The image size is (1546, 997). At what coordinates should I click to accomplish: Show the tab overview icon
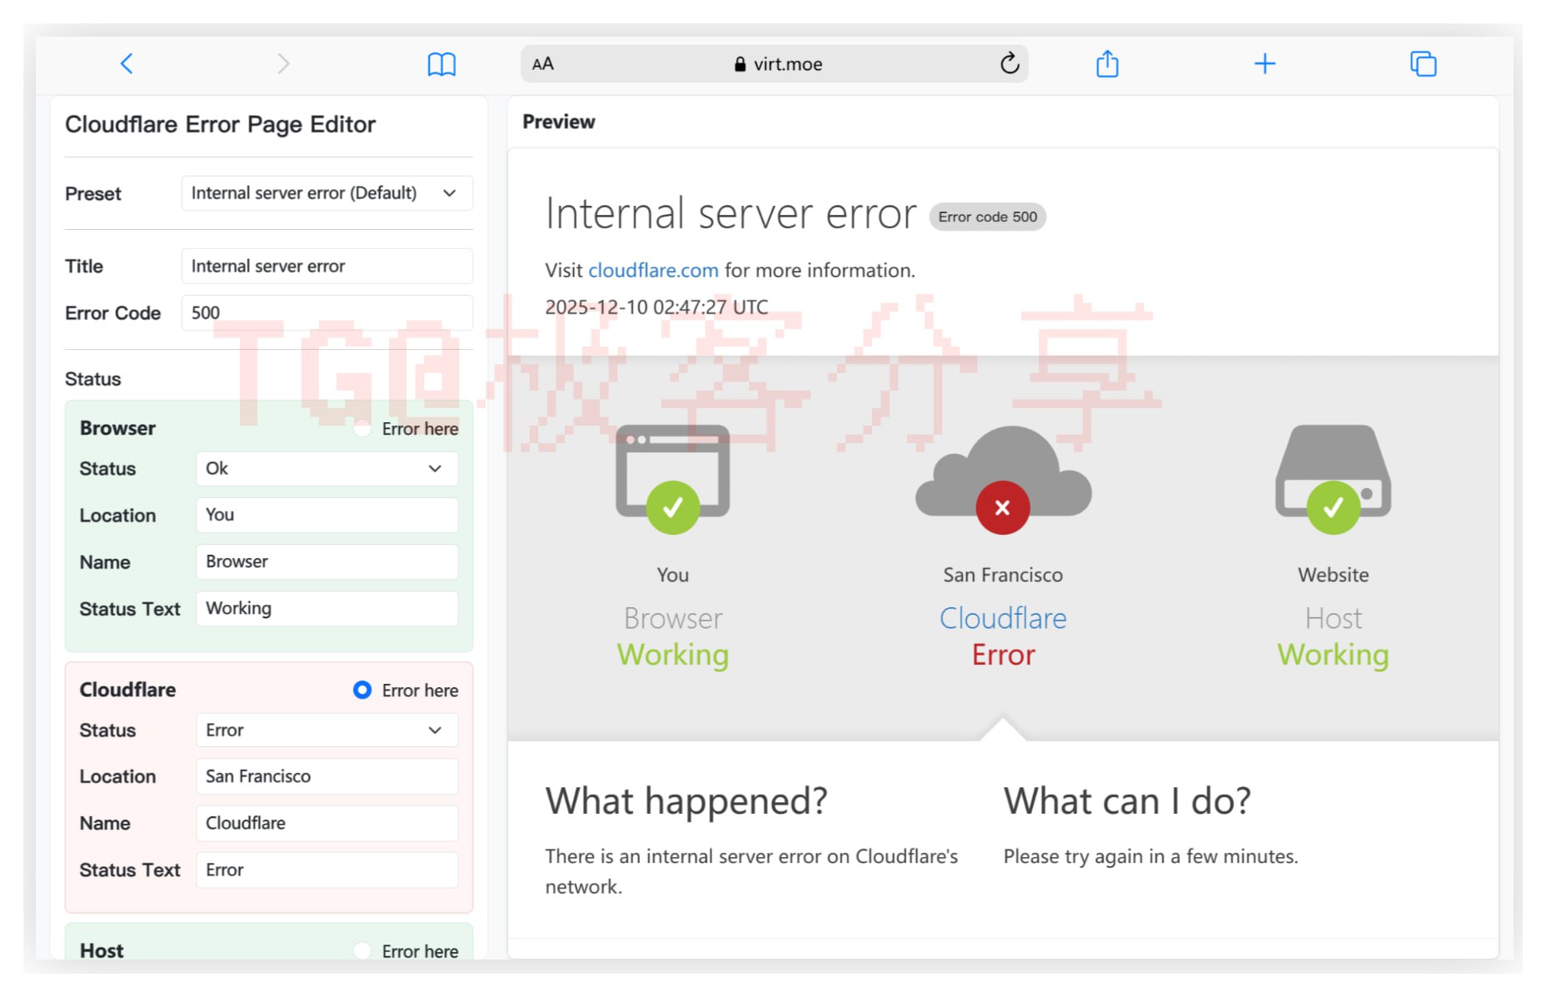[1422, 64]
